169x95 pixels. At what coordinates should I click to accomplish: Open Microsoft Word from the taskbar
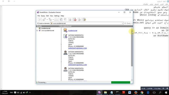pyautogui.click(x=130, y=92)
